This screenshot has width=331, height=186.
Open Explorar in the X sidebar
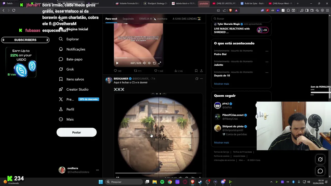click(69, 39)
